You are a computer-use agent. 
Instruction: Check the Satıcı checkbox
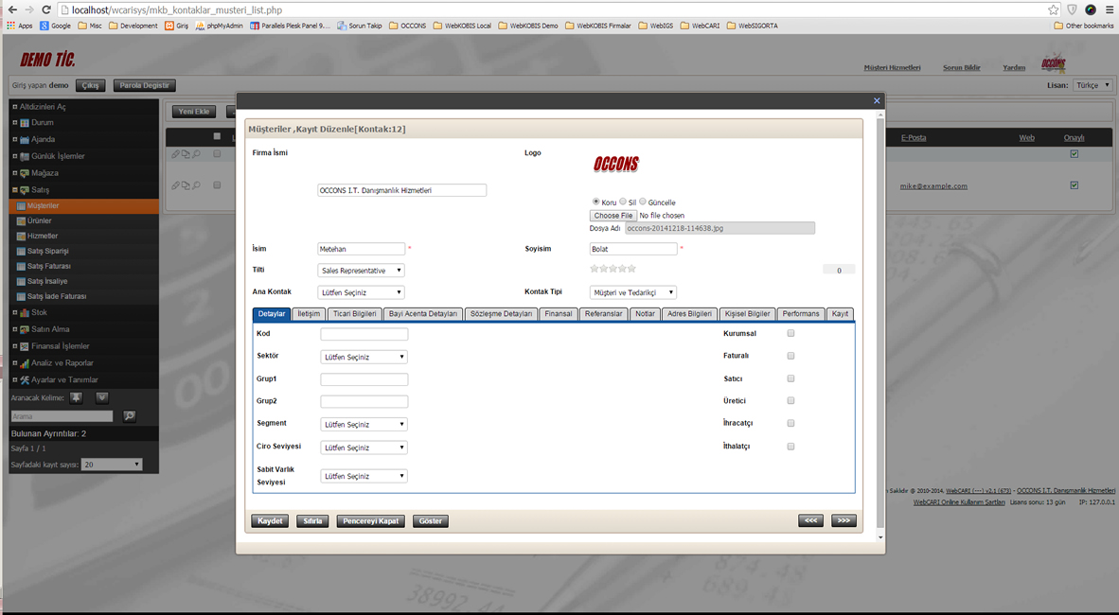(790, 378)
